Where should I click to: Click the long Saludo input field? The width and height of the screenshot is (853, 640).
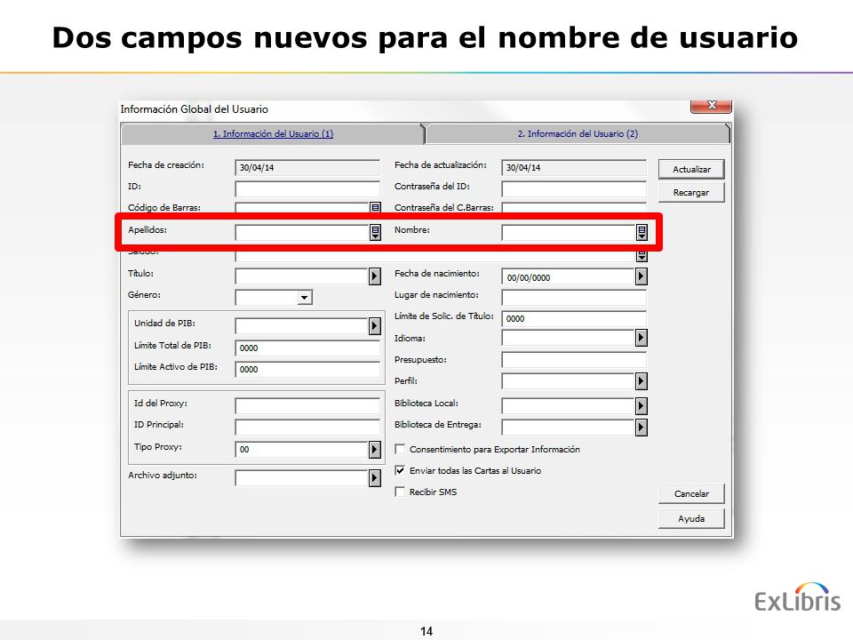tap(435, 256)
